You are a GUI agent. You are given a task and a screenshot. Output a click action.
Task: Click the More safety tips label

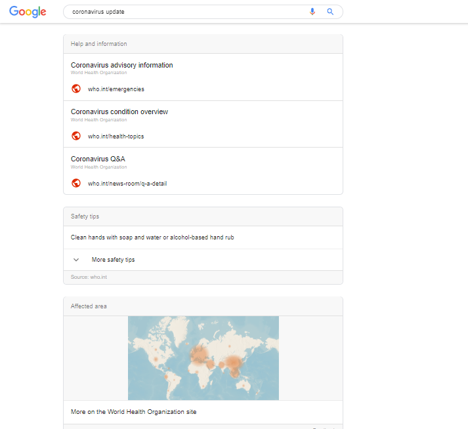(x=113, y=260)
